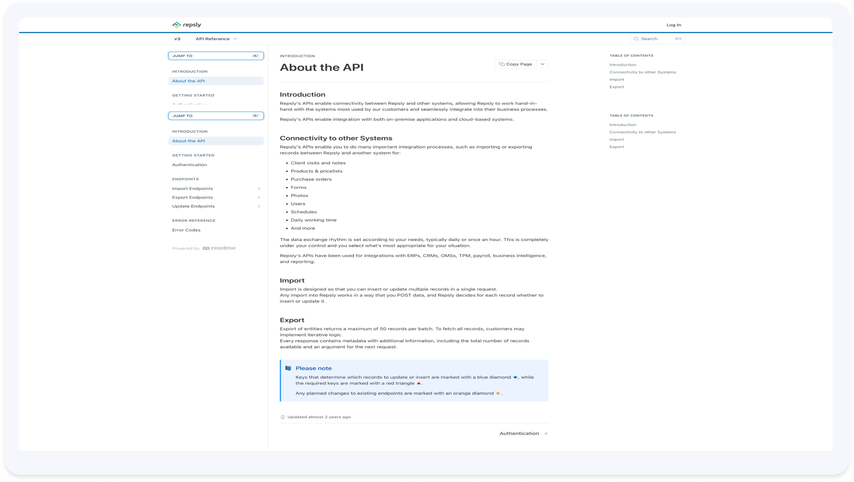The height and width of the screenshot is (482, 854).
Task: Click the ENDPOINTS section label in sidebar
Action: tap(185, 179)
